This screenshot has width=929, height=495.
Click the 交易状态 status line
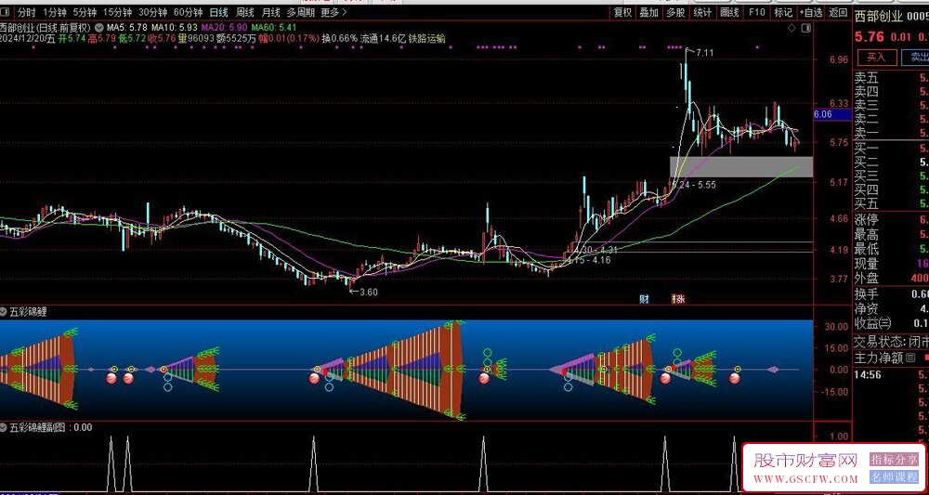pos(891,342)
